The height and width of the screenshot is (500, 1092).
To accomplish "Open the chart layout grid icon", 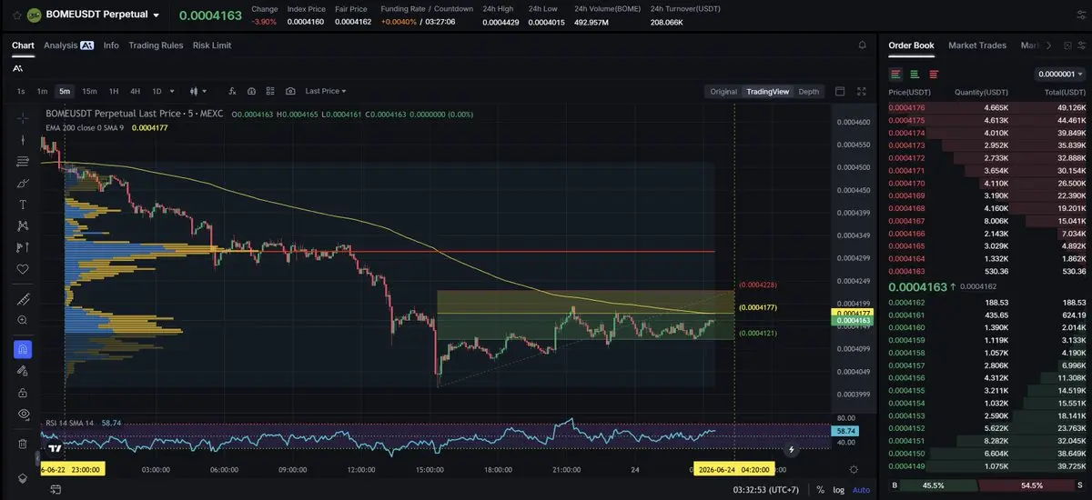I will pyautogui.click(x=270, y=91).
